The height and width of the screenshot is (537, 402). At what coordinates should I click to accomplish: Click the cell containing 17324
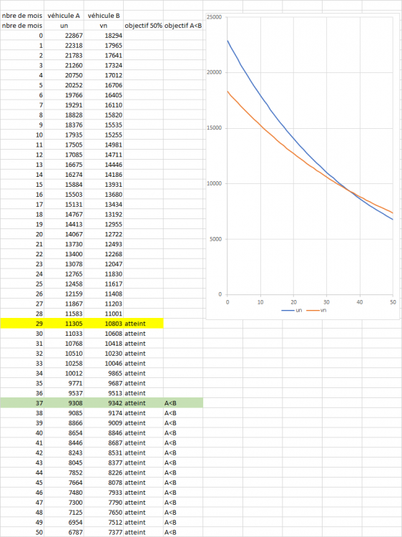104,65
